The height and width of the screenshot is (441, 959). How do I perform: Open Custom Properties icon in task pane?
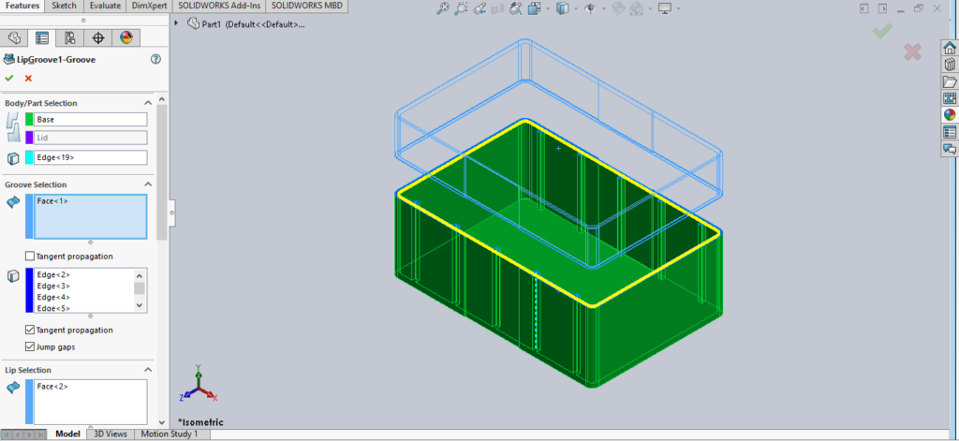pyautogui.click(x=950, y=131)
